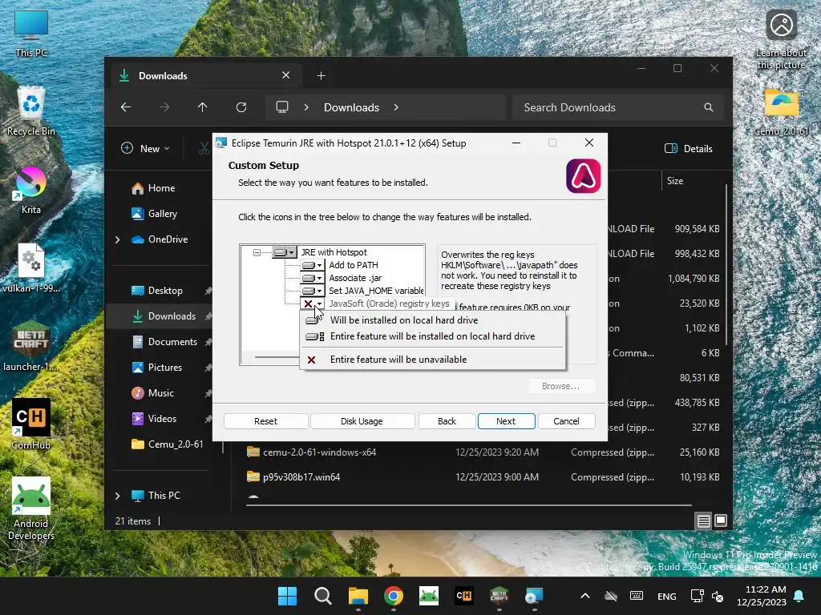821x615 pixels.
Task: Select the Add to PATH feature label
Action: (354, 265)
